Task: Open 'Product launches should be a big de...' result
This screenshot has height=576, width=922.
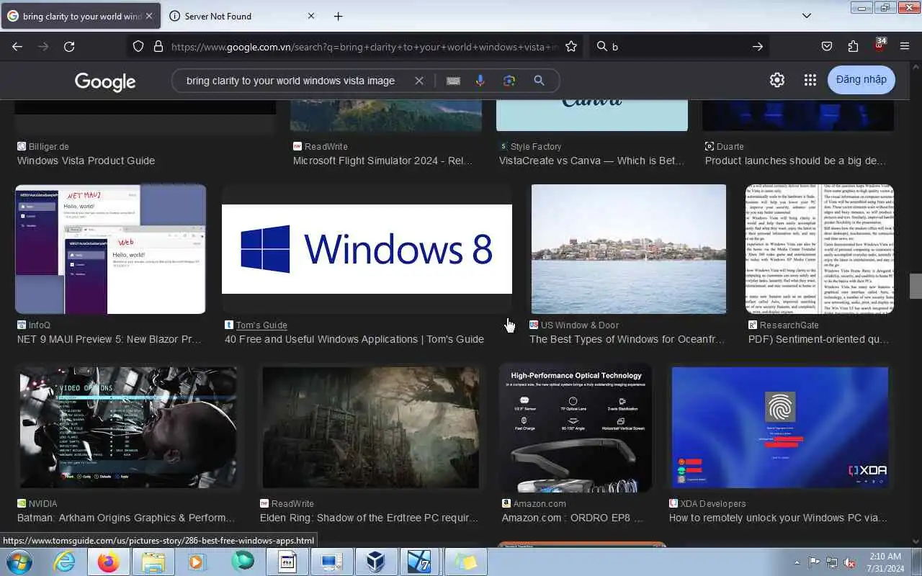Action: 795,161
